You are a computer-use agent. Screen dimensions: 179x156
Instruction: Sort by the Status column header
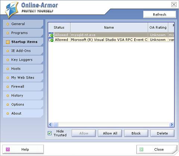point(59,27)
